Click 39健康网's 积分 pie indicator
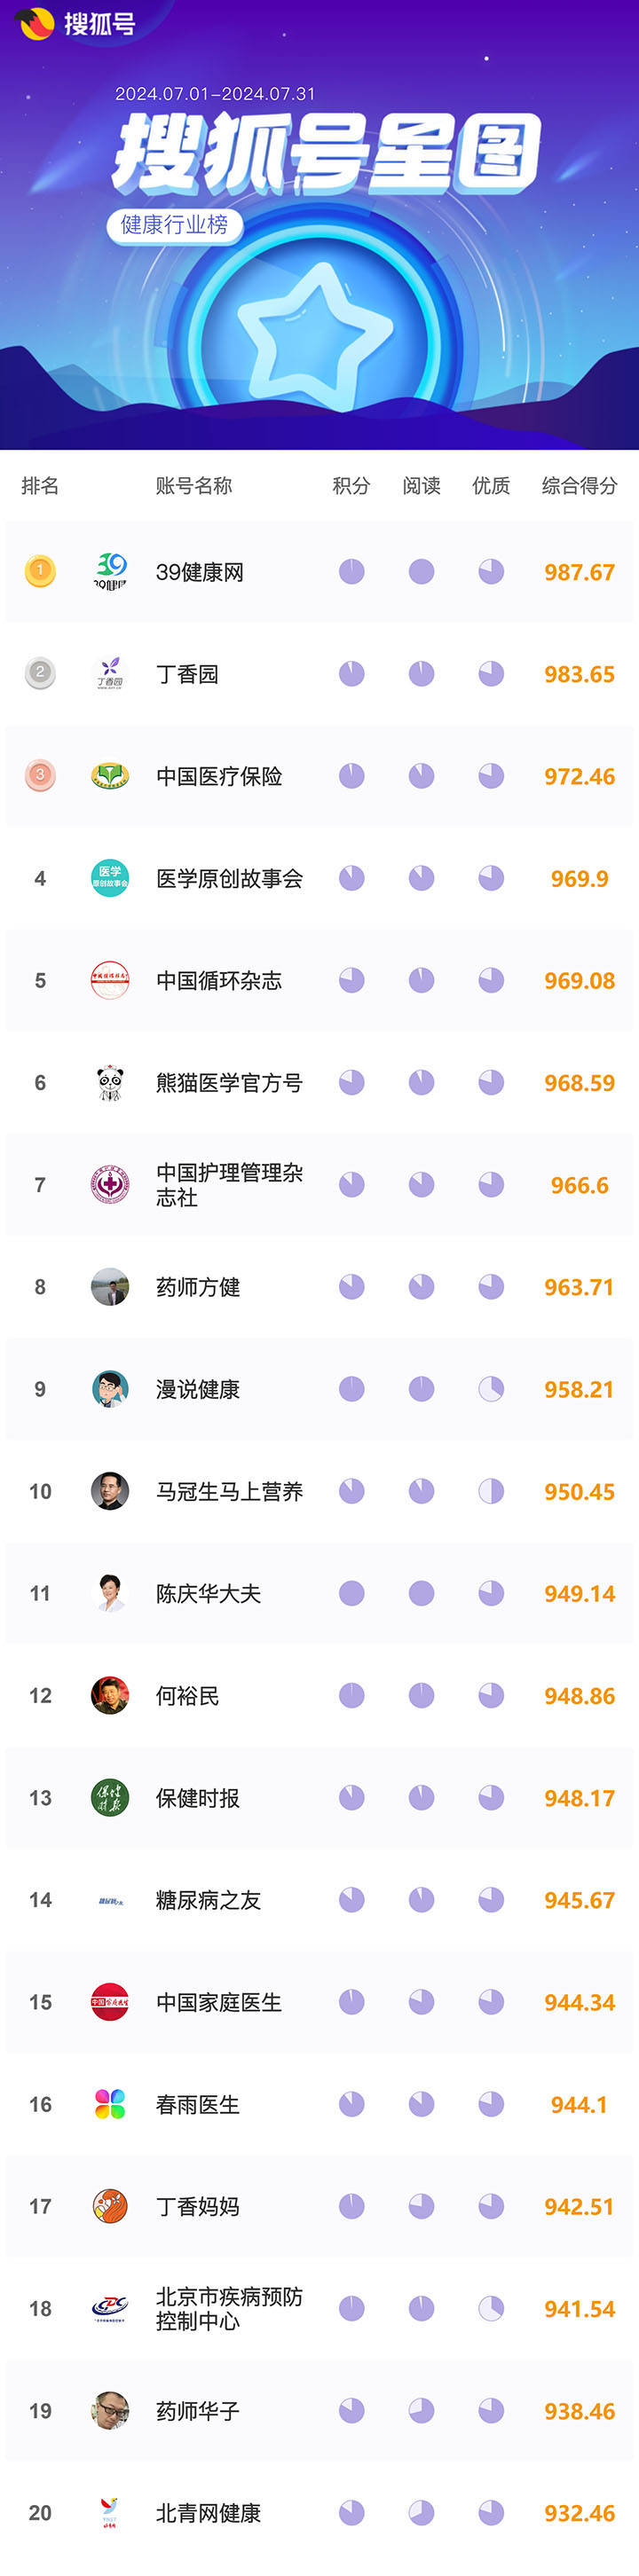The image size is (639, 2576). 351,571
